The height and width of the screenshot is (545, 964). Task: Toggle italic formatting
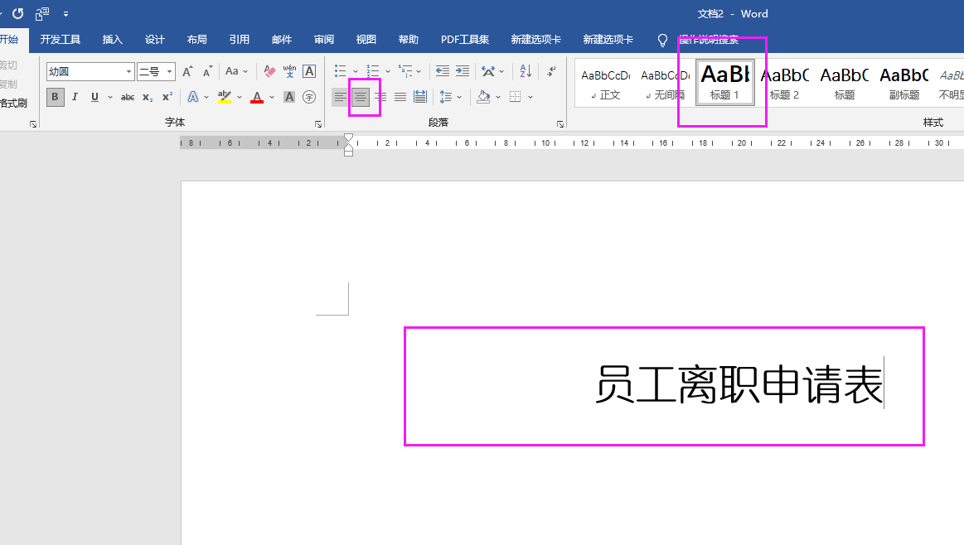point(75,97)
